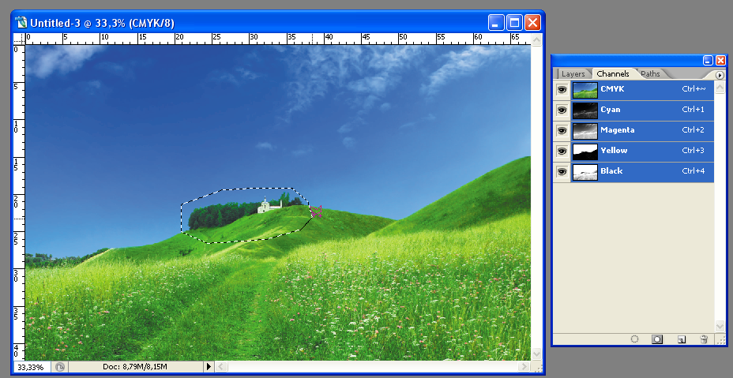Select the composite channel named CMYK

coord(612,89)
